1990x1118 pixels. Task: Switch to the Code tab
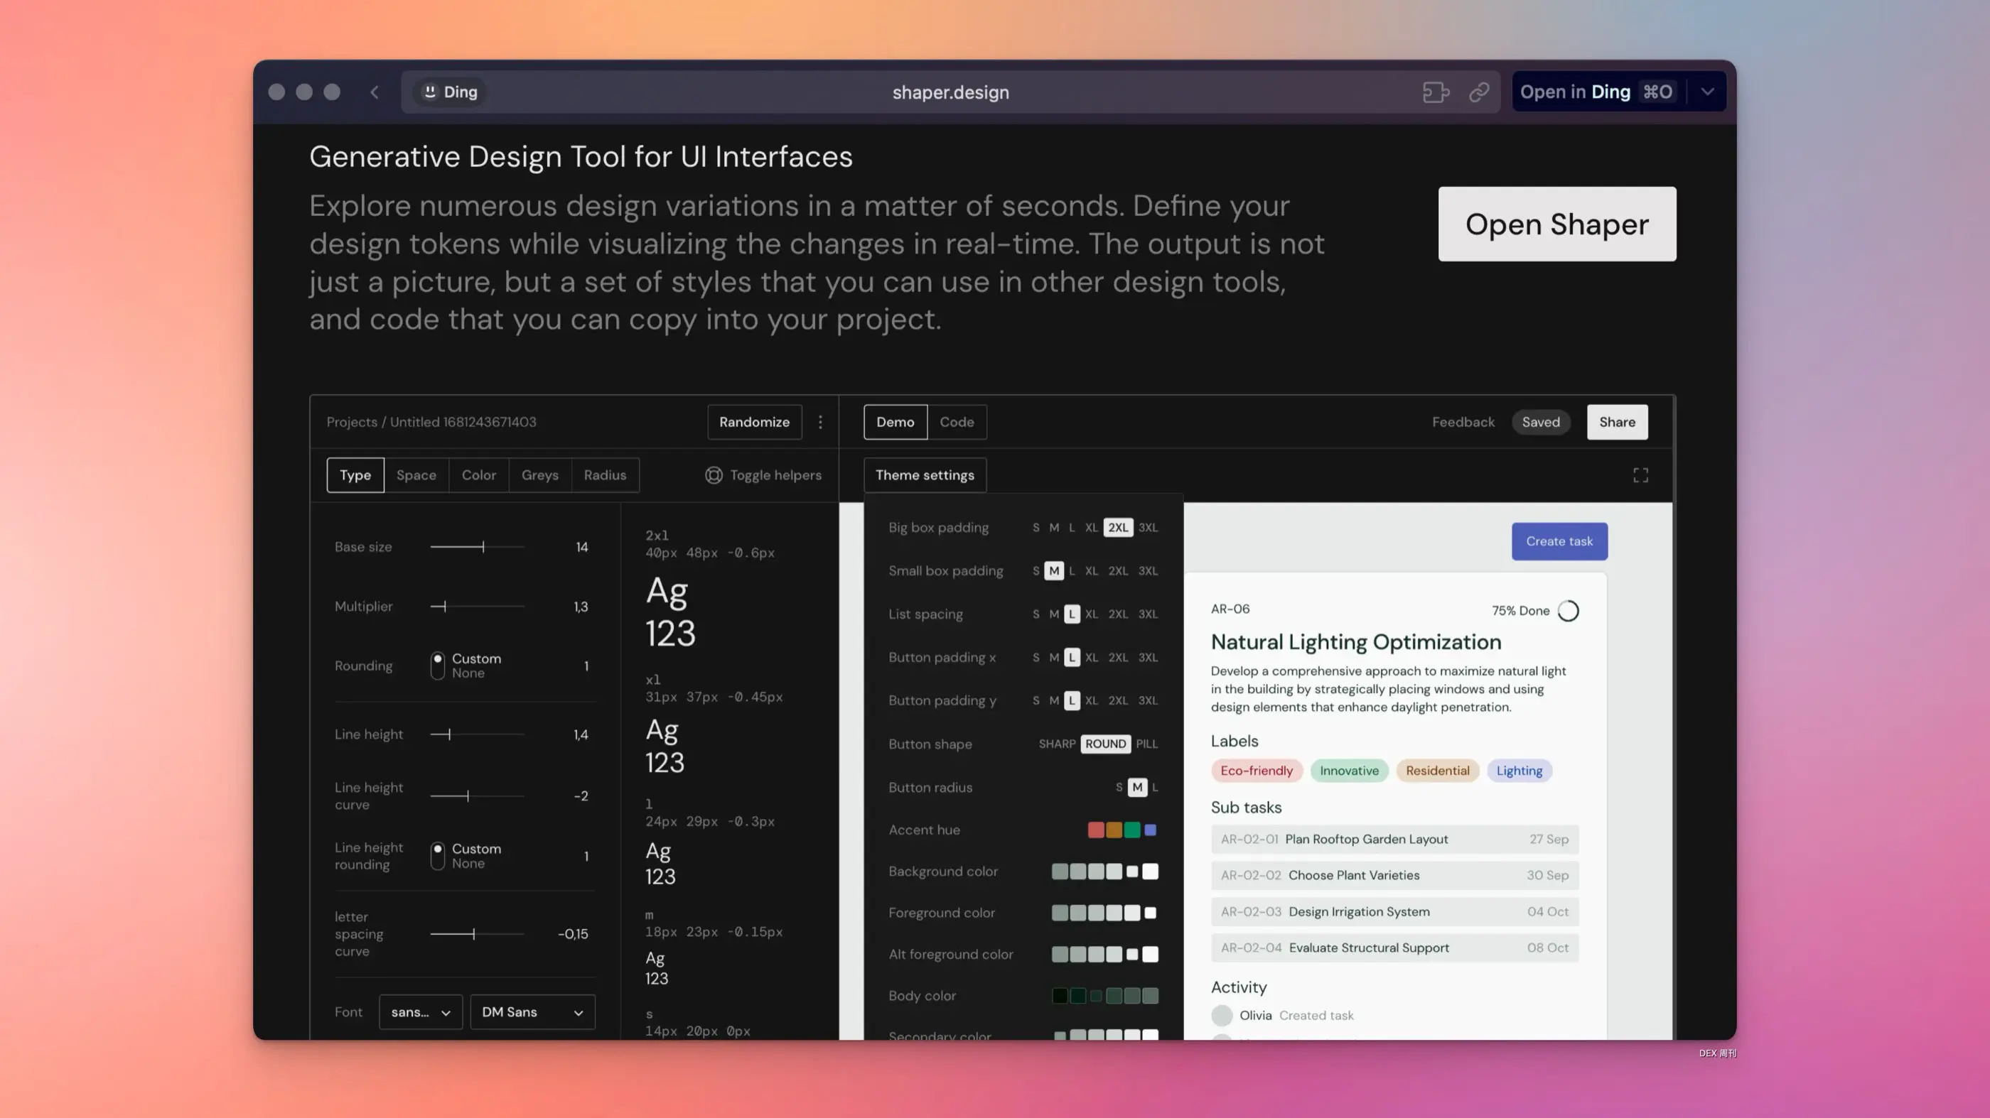(957, 422)
